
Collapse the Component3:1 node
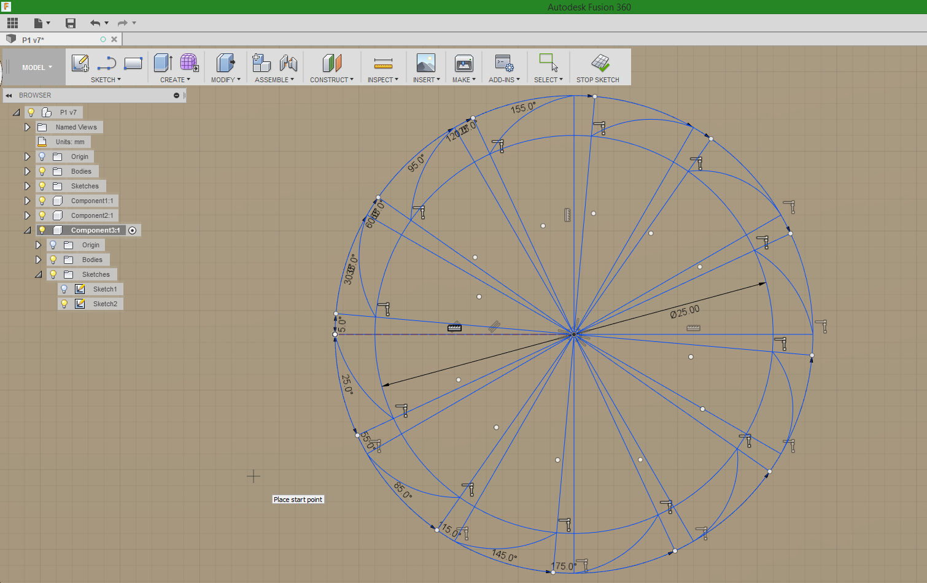[x=27, y=230]
